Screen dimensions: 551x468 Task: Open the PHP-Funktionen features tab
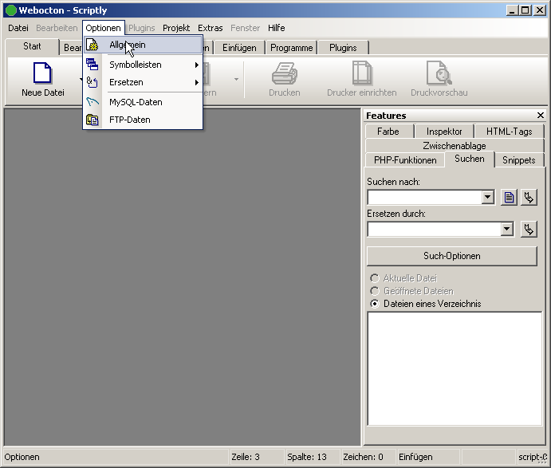pyautogui.click(x=405, y=160)
